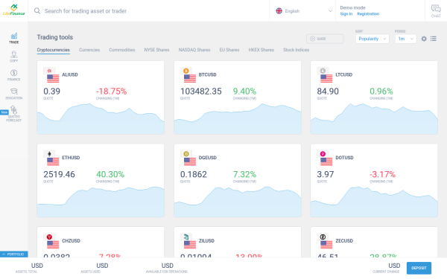Open the DGEUSD price chart

coord(238,202)
